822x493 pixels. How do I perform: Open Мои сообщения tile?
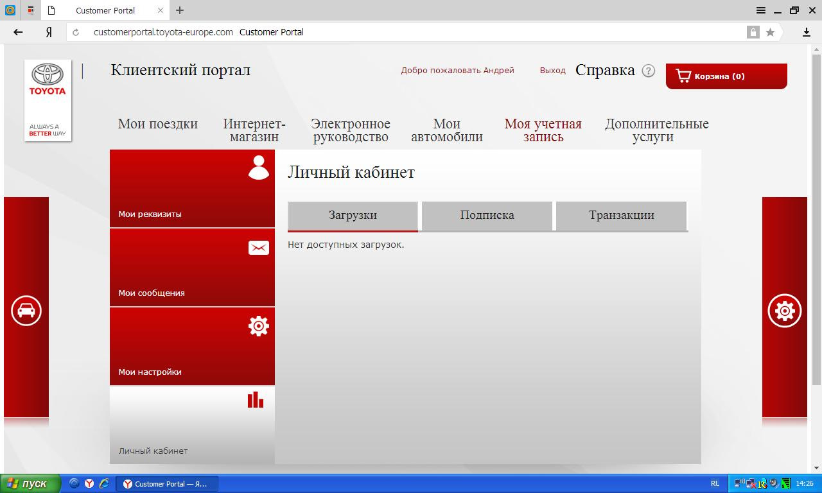(x=192, y=267)
